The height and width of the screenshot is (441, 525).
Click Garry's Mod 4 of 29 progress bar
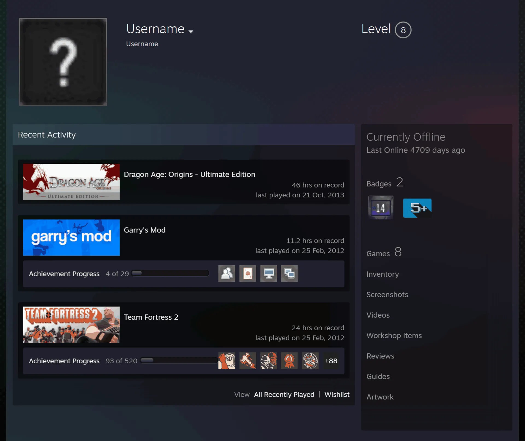coord(170,273)
